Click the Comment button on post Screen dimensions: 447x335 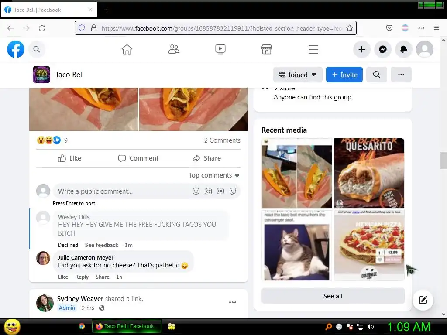[138, 158]
